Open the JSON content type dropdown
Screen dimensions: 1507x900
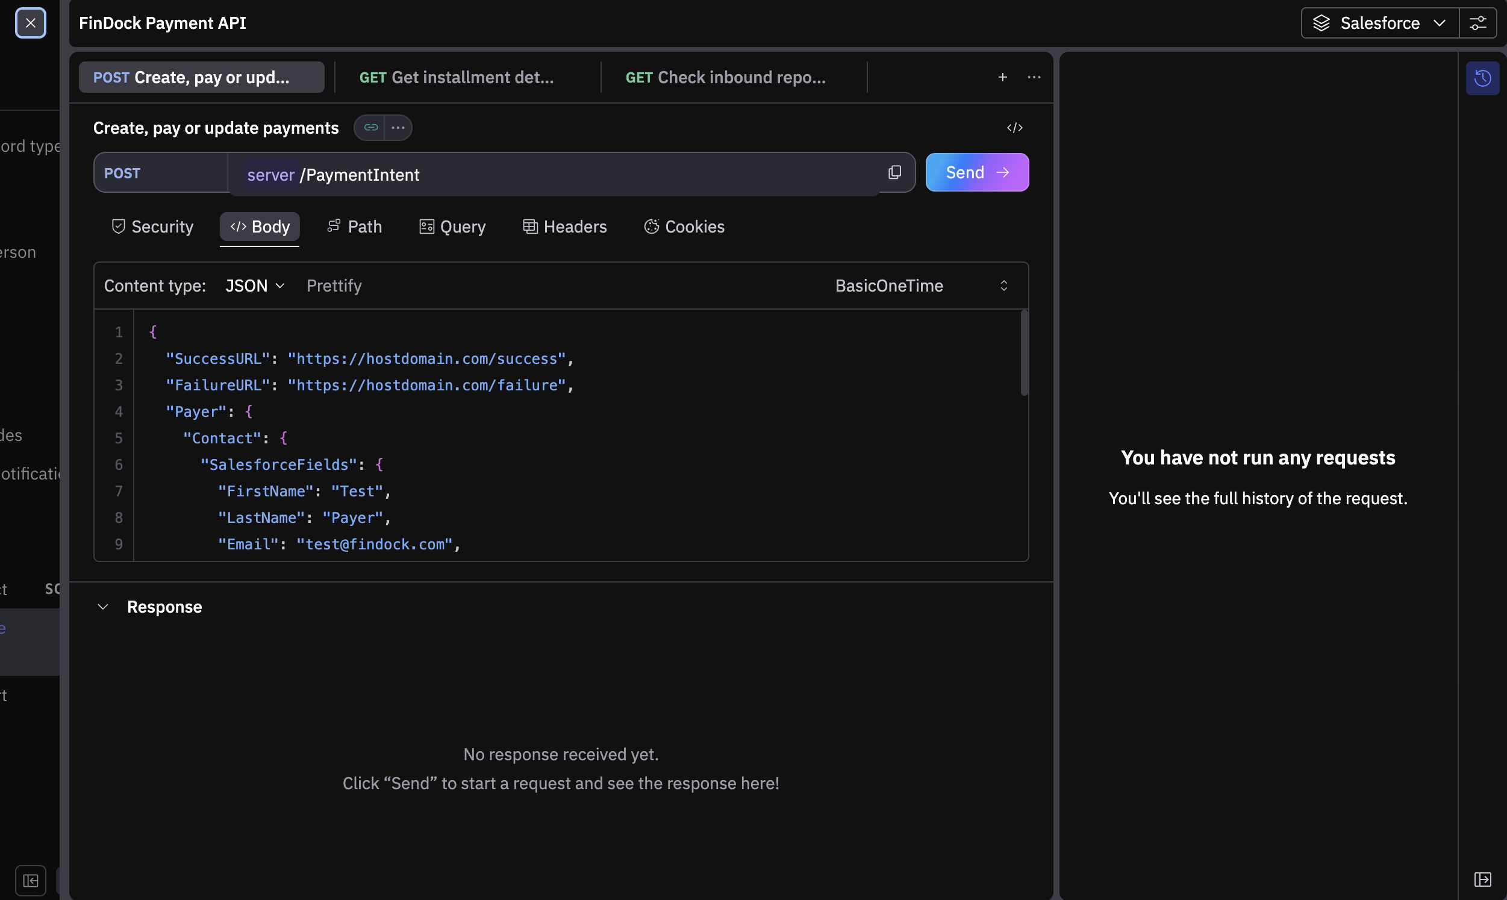pyautogui.click(x=255, y=286)
